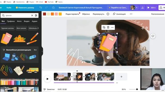The height and width of the screenshot is (92, 165).
Task: Open the Анимация panel
Action: (119, 14)
